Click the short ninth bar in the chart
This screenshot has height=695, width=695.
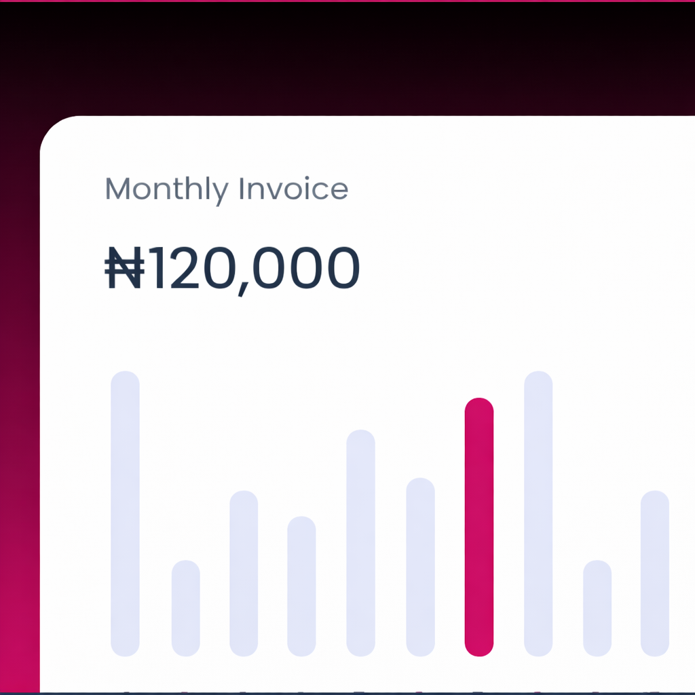pyautogui.click(x=597, y=608)
